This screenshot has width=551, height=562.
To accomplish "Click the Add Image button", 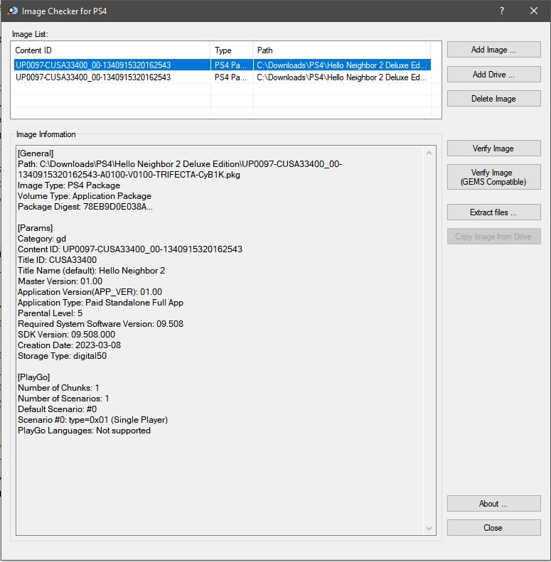I will pyautogui.click(x=493, y=50).
